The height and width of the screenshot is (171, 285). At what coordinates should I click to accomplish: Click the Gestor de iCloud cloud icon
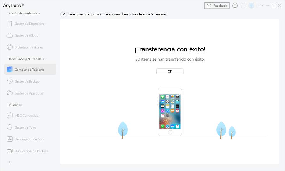tap(10, 35)
